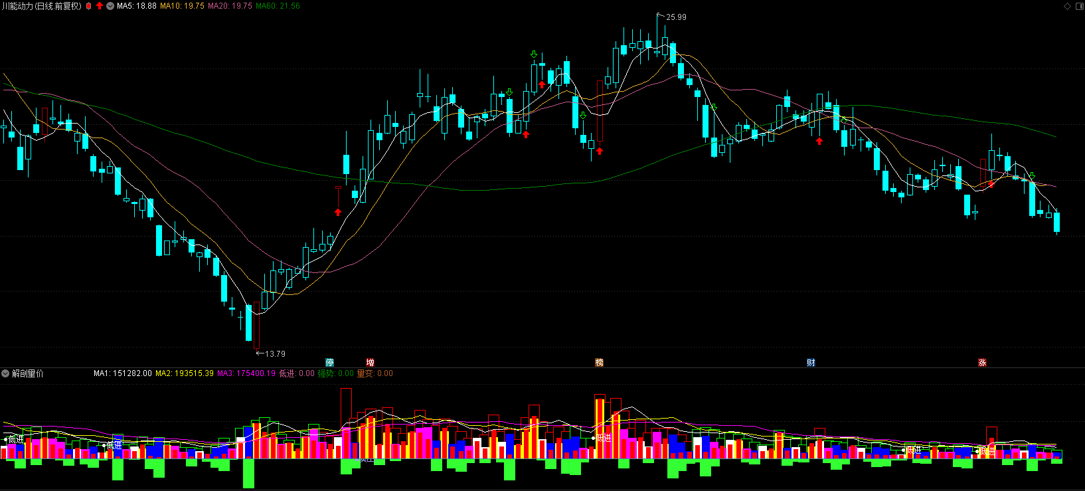Click the 25.99 high price label
The image size is (1085, 491).
(x=676, y=17)
